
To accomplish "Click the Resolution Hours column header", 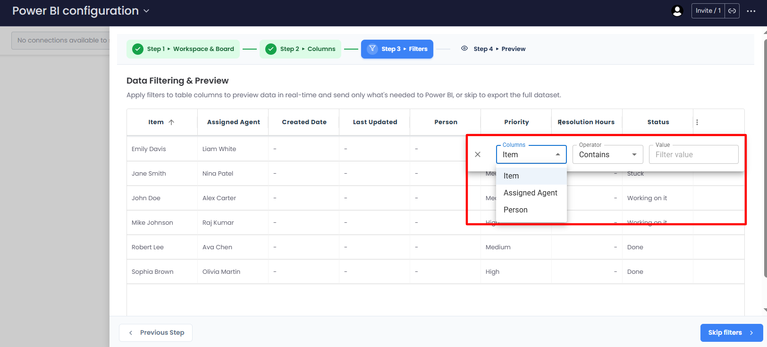I will pos(587,122).
